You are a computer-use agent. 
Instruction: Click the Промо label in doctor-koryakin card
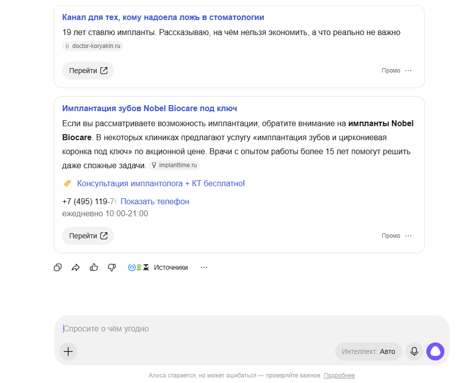(391, 71)
